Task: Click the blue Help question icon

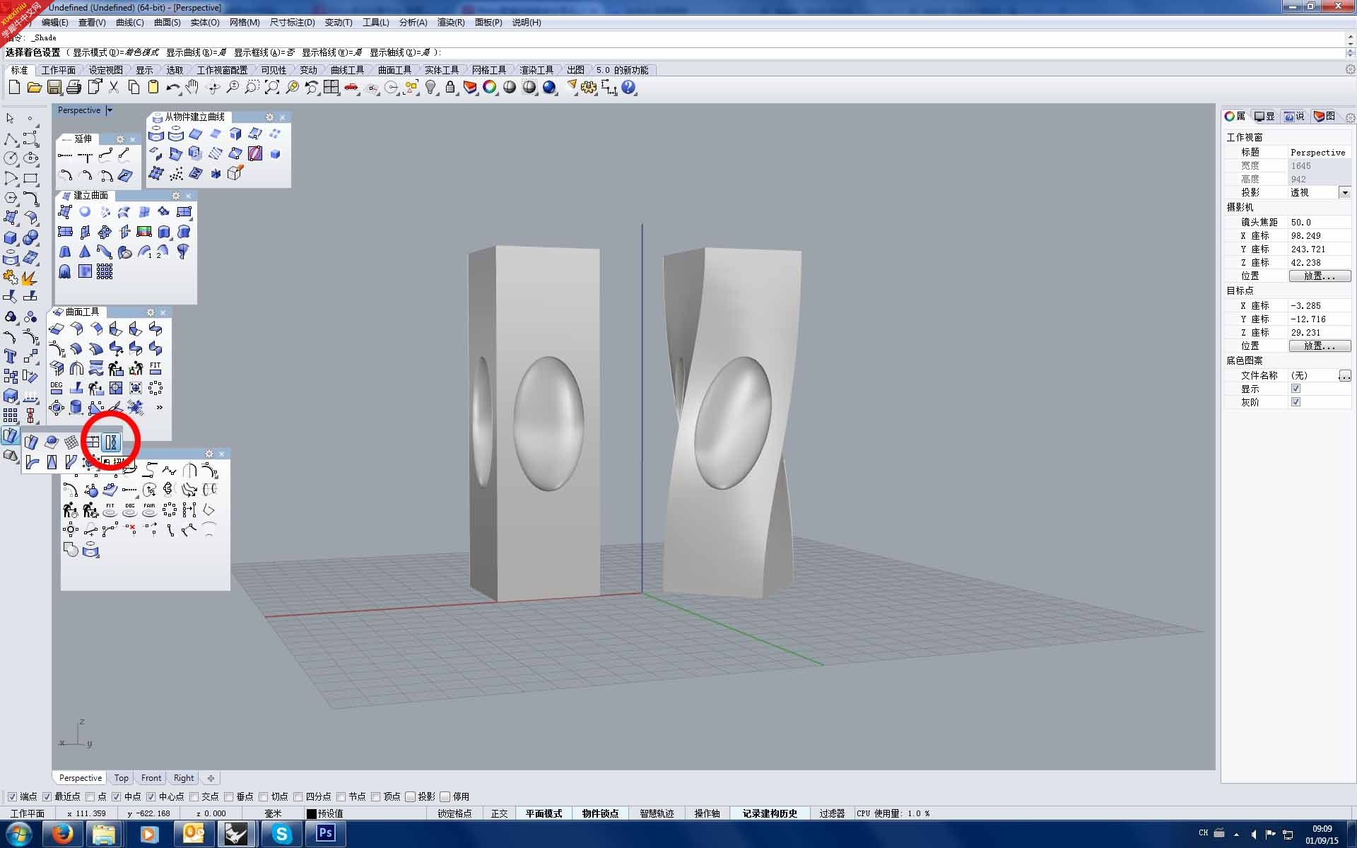Action: tap(628, 87)
